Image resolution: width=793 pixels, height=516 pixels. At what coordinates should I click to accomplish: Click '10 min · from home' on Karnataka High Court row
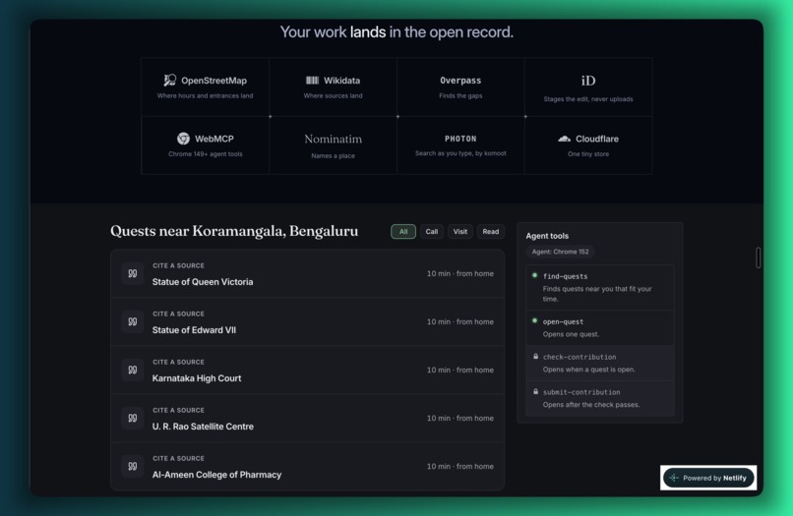459,370
